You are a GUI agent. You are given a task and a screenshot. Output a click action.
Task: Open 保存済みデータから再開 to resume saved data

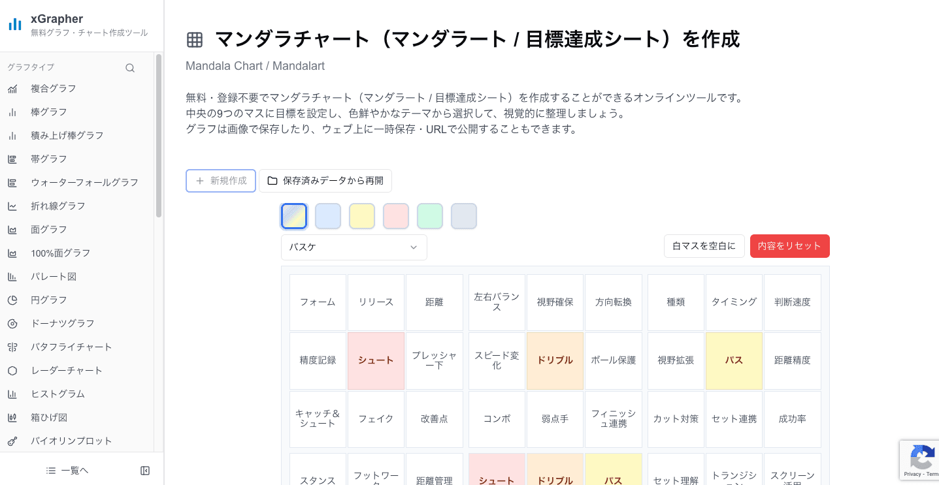tap(325, 181)
